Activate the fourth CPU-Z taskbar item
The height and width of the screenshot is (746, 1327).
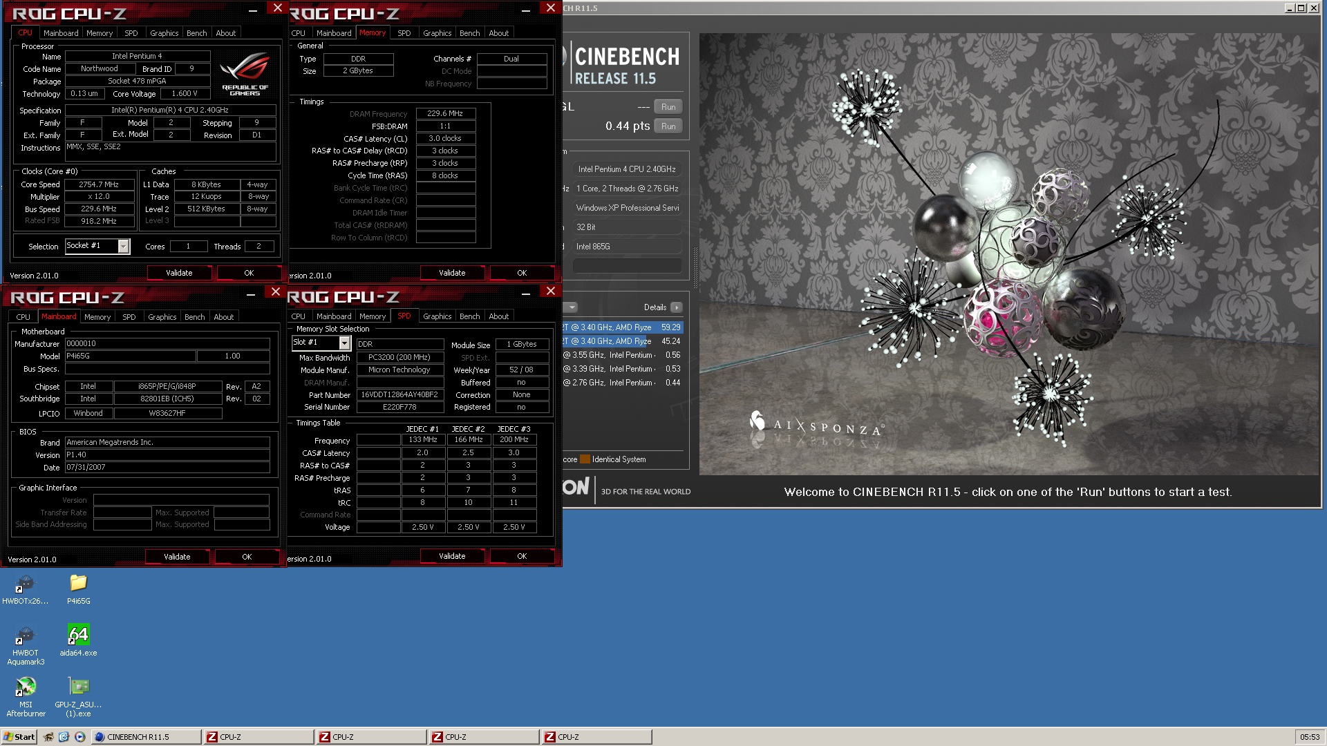pos(596,737)
